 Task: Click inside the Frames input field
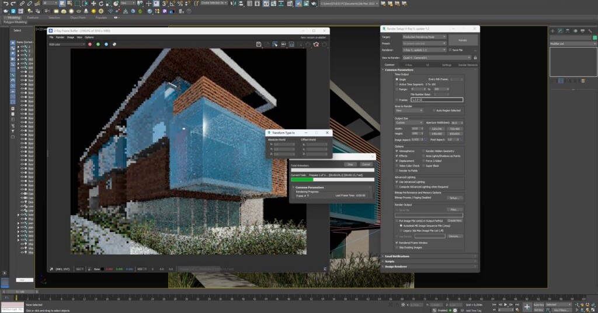click(x=437, y=100)
